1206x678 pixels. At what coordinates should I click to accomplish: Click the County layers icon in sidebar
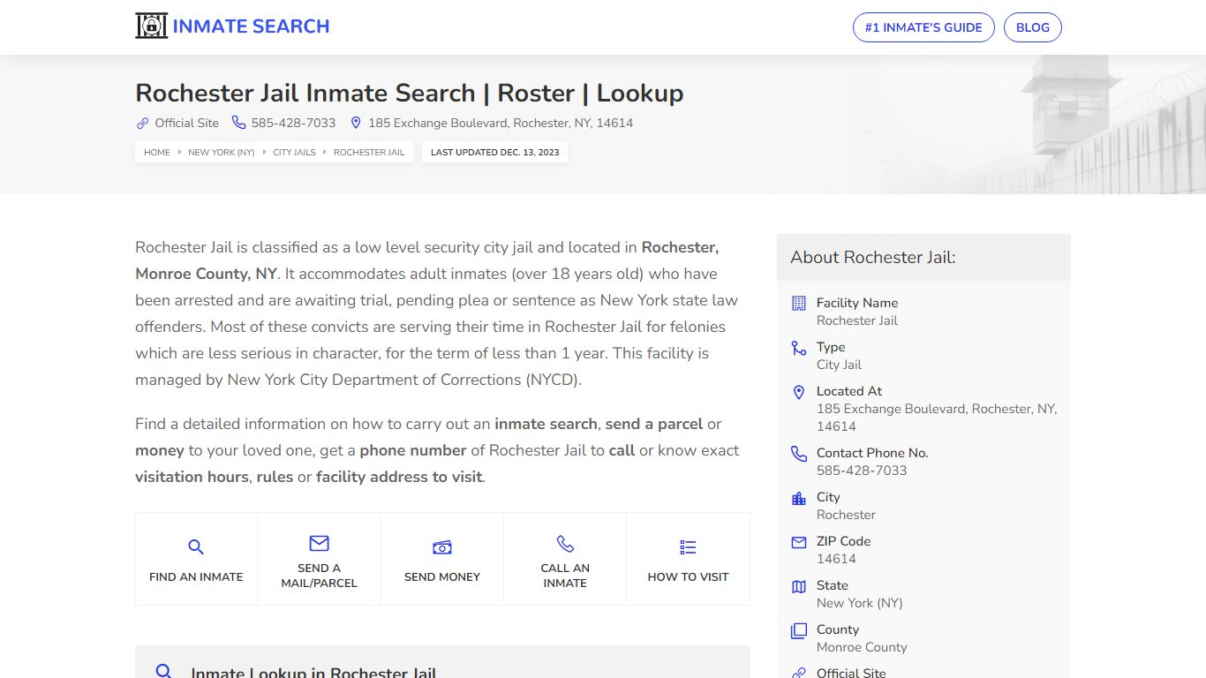point(799,630)
